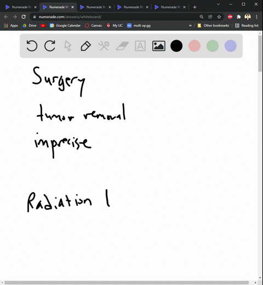Screen dimensions: 263x285
Task: View site security lock information
Action: [35, 17]
